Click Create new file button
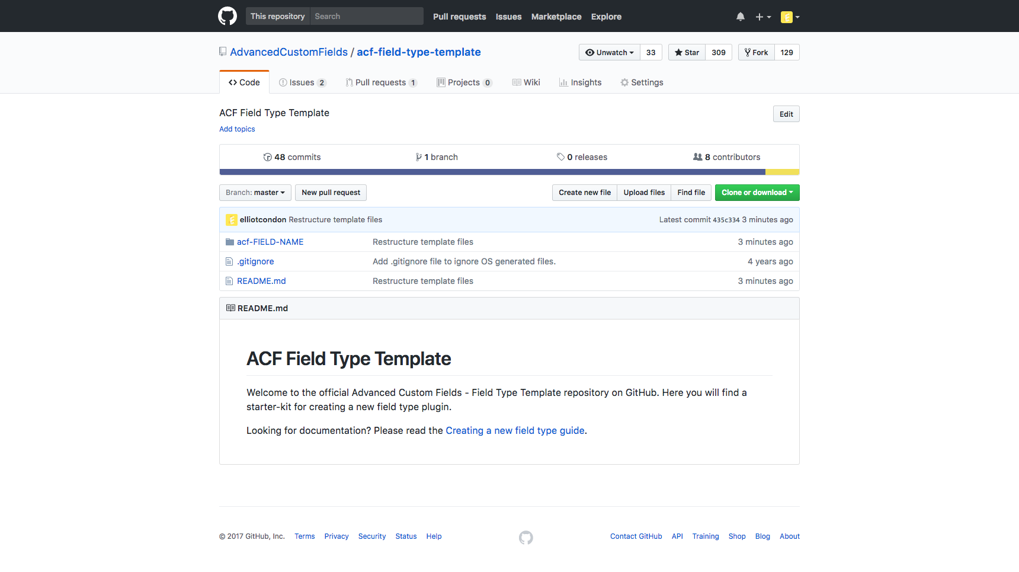The width and height of the screenshot is (1019, 572). (x=585, y=193)
